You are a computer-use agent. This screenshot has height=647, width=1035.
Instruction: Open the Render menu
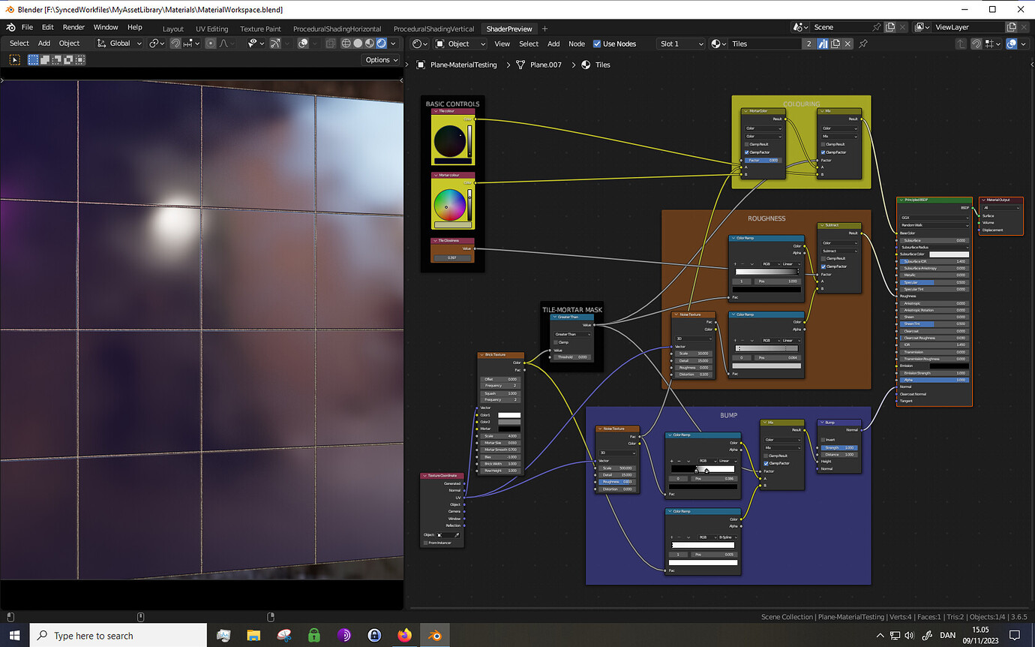click(73, 26)
